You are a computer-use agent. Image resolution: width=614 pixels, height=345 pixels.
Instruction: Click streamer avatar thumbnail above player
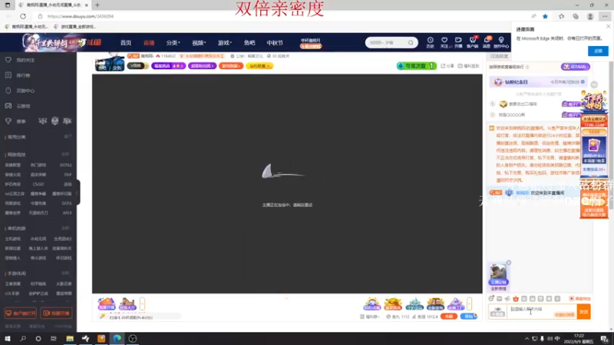110,63
